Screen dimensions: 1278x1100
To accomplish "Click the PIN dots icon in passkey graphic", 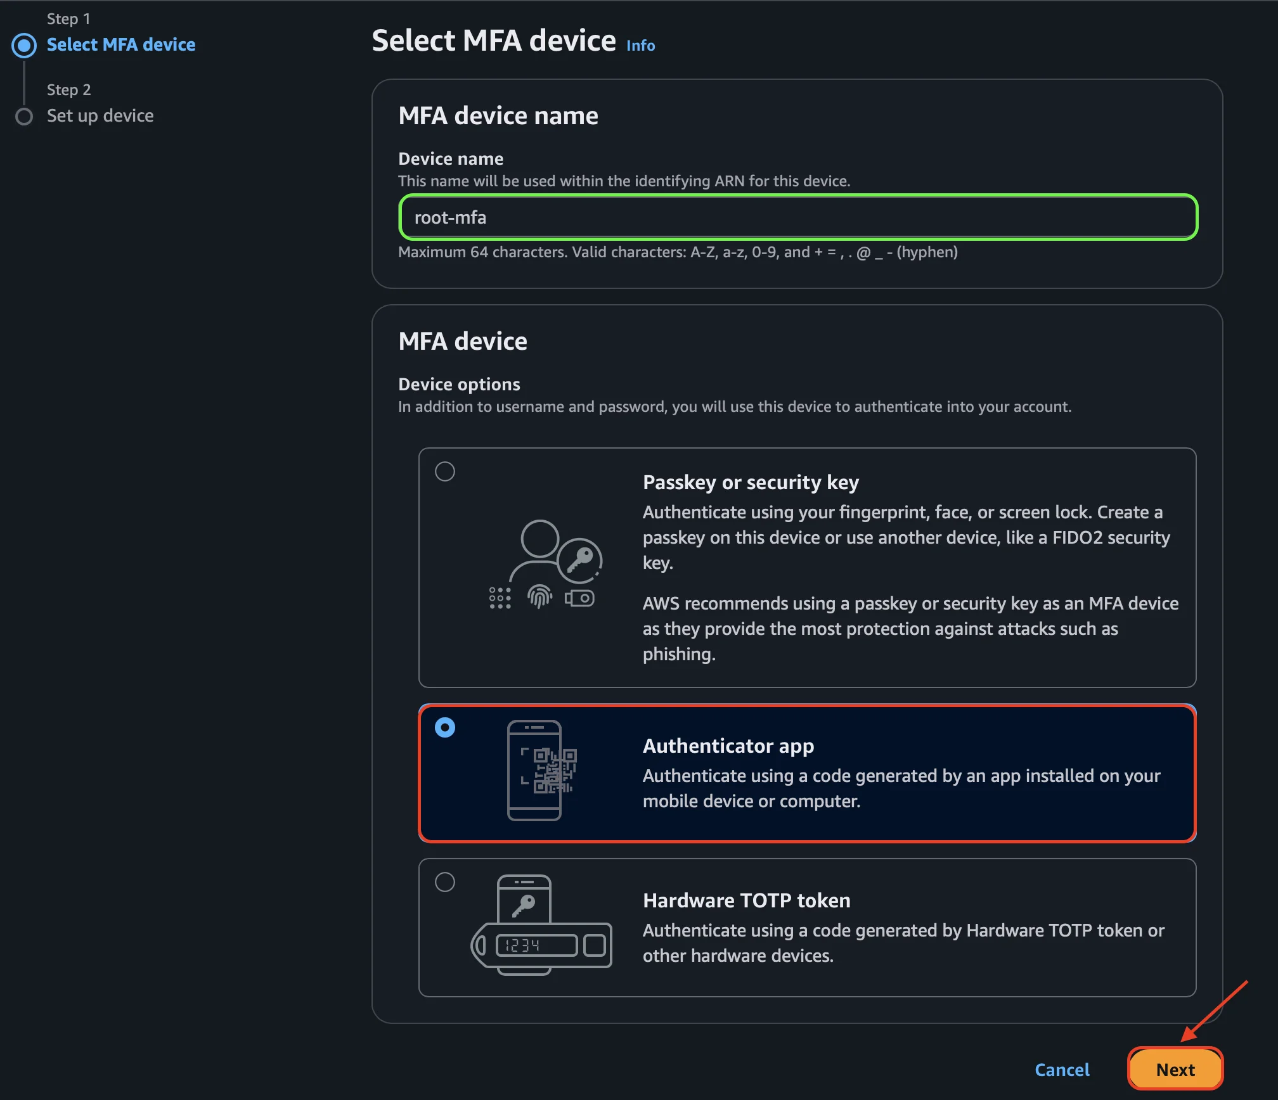I will pos(500,597).
